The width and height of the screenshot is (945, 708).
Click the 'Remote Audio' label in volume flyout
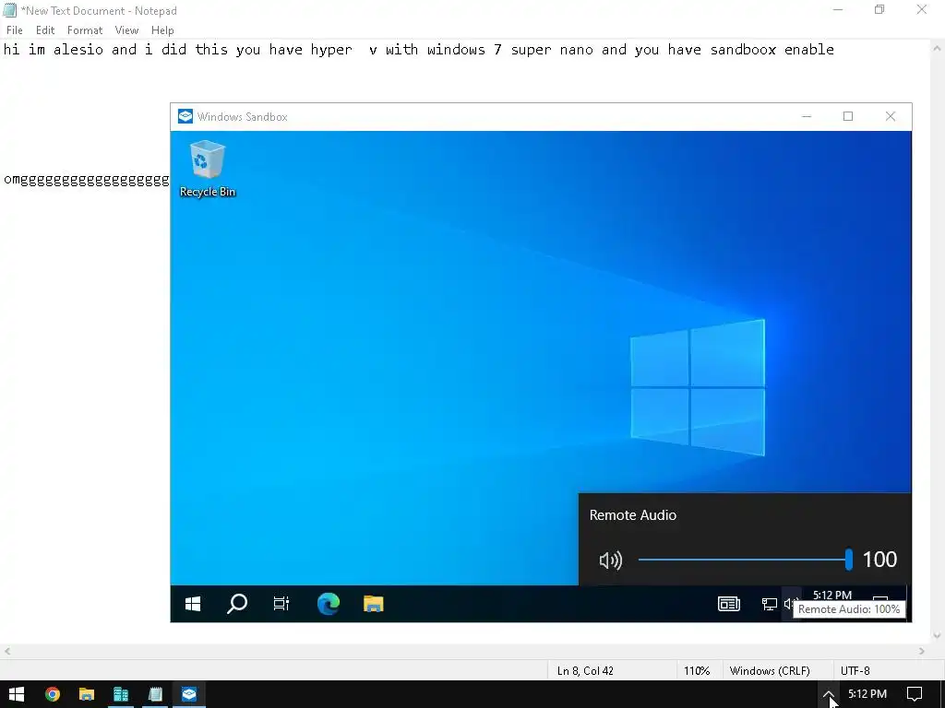click(633, 514)
